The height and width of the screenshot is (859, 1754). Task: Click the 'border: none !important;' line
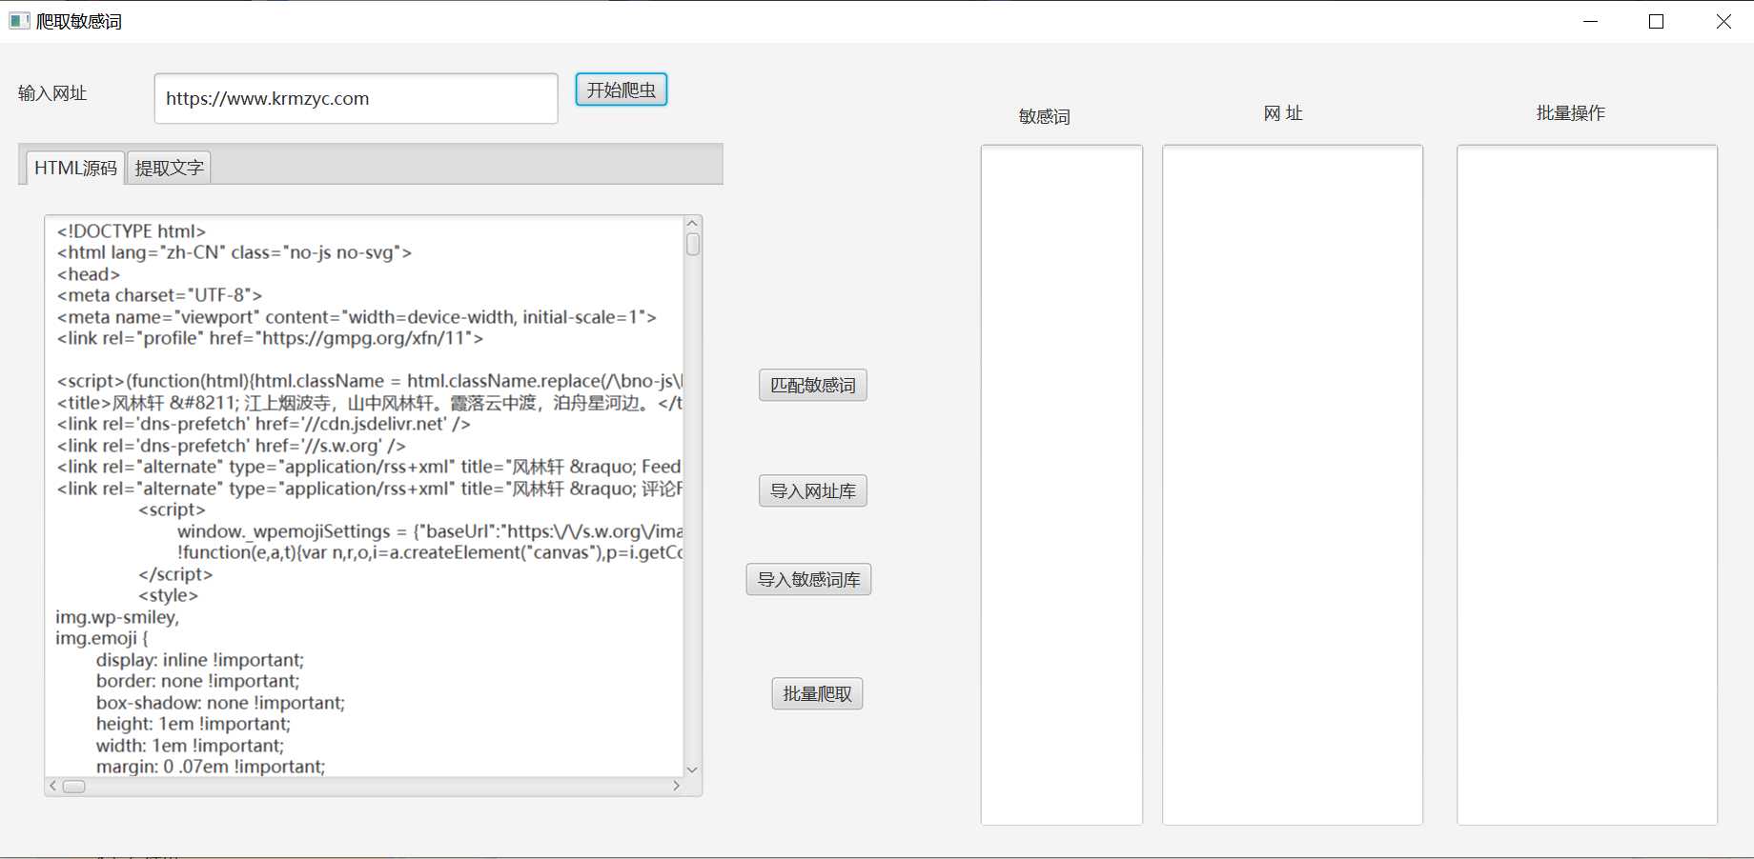[197, 681]
